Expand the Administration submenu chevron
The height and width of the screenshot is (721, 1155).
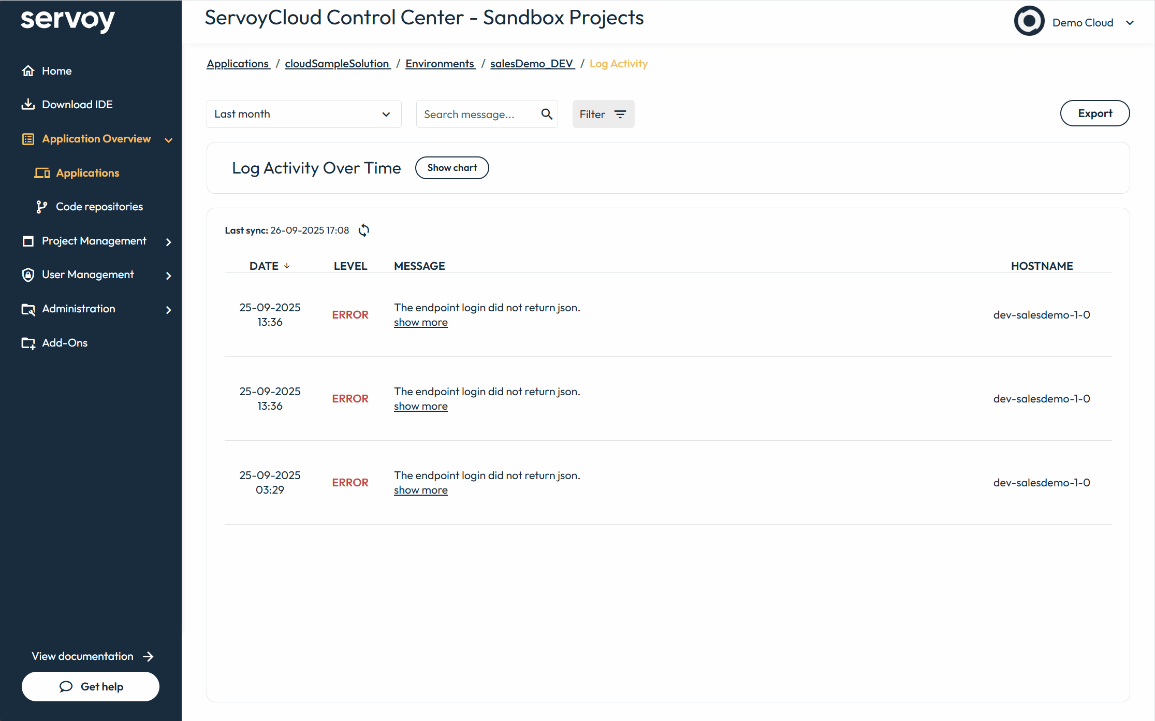click(168, 310)
